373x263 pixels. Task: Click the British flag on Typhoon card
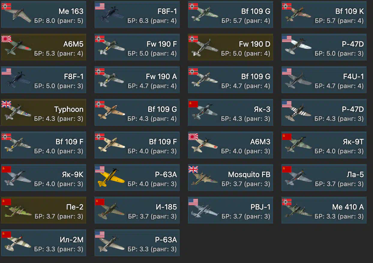[x=6, y=104]
